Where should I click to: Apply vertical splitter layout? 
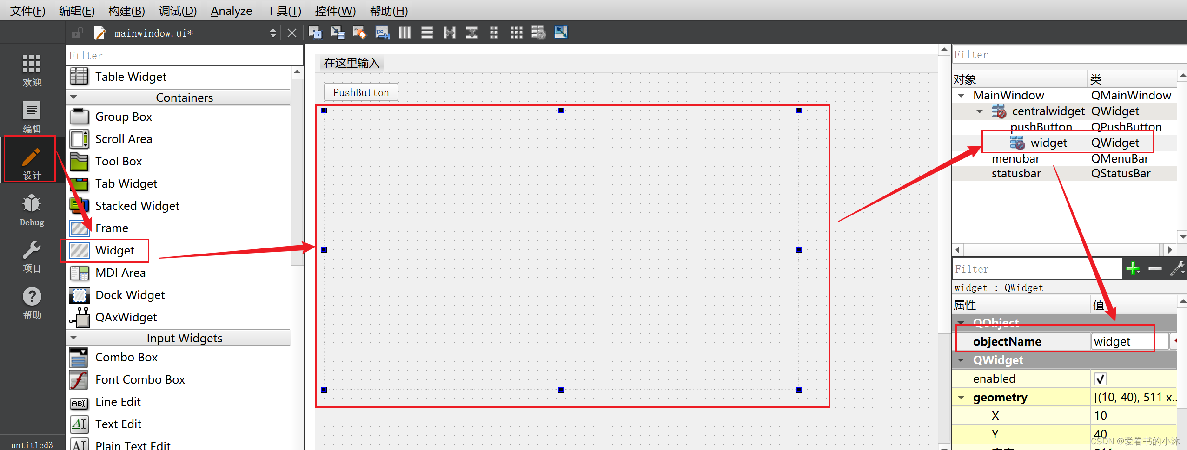(471, 33)
